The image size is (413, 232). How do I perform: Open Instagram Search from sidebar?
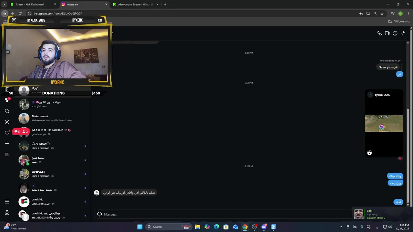pos(7,111)
